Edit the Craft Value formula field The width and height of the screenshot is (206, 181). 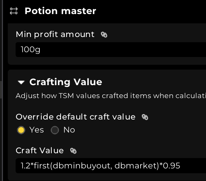pos(111,166)
